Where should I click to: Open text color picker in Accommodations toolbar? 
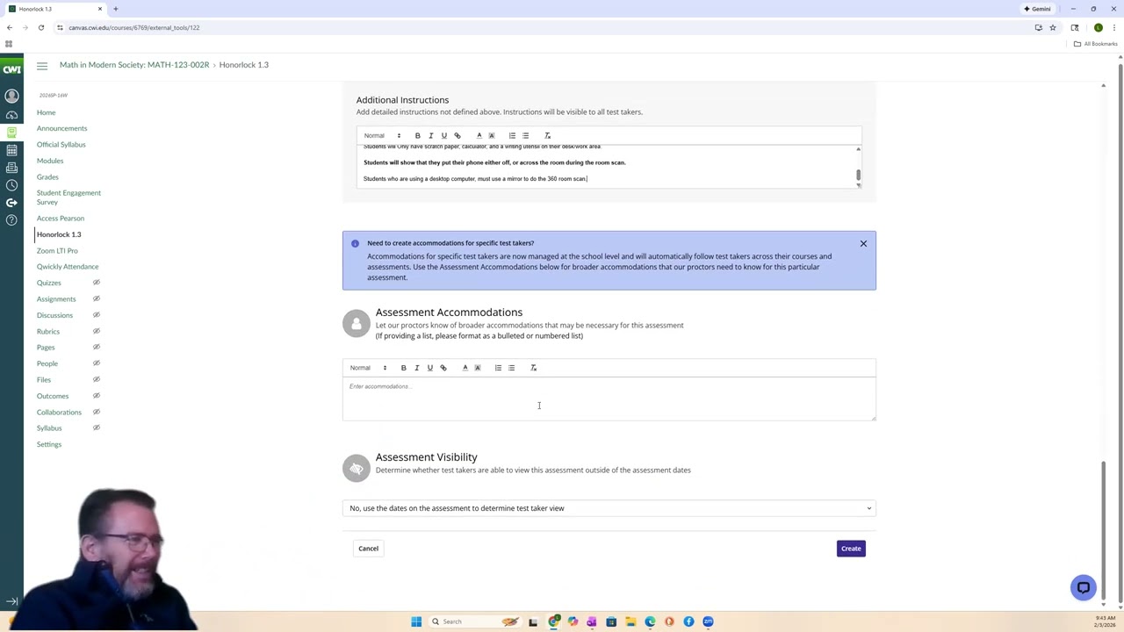[x=465, y=368]
